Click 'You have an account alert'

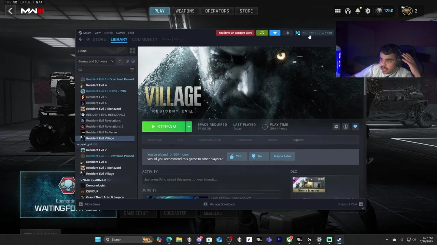pos(235,33)
